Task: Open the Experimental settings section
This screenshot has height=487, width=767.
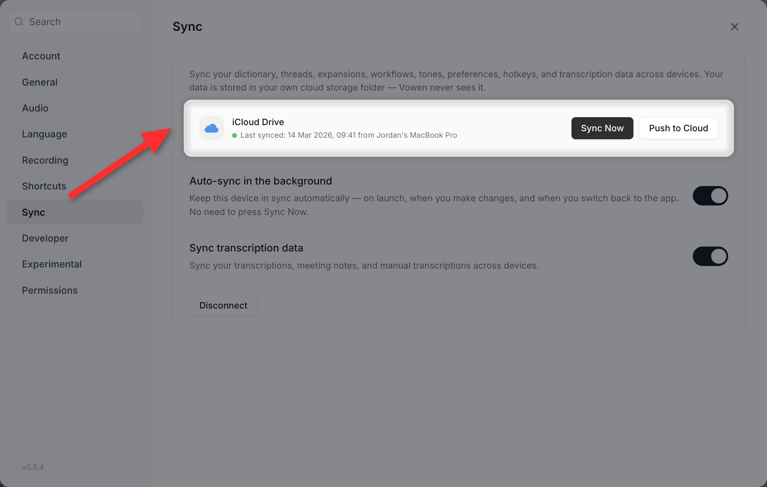Action: pos(75,264)
